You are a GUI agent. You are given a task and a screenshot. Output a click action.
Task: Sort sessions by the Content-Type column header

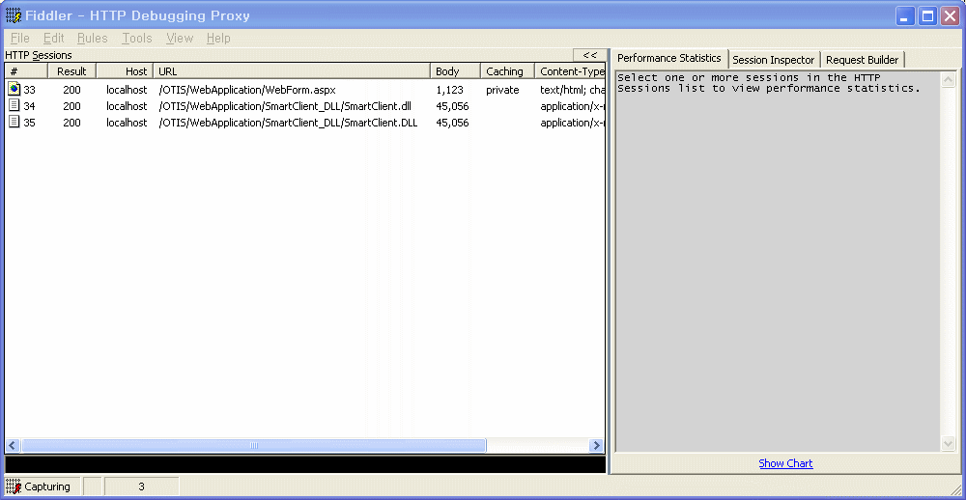click(x=570, y=71)
